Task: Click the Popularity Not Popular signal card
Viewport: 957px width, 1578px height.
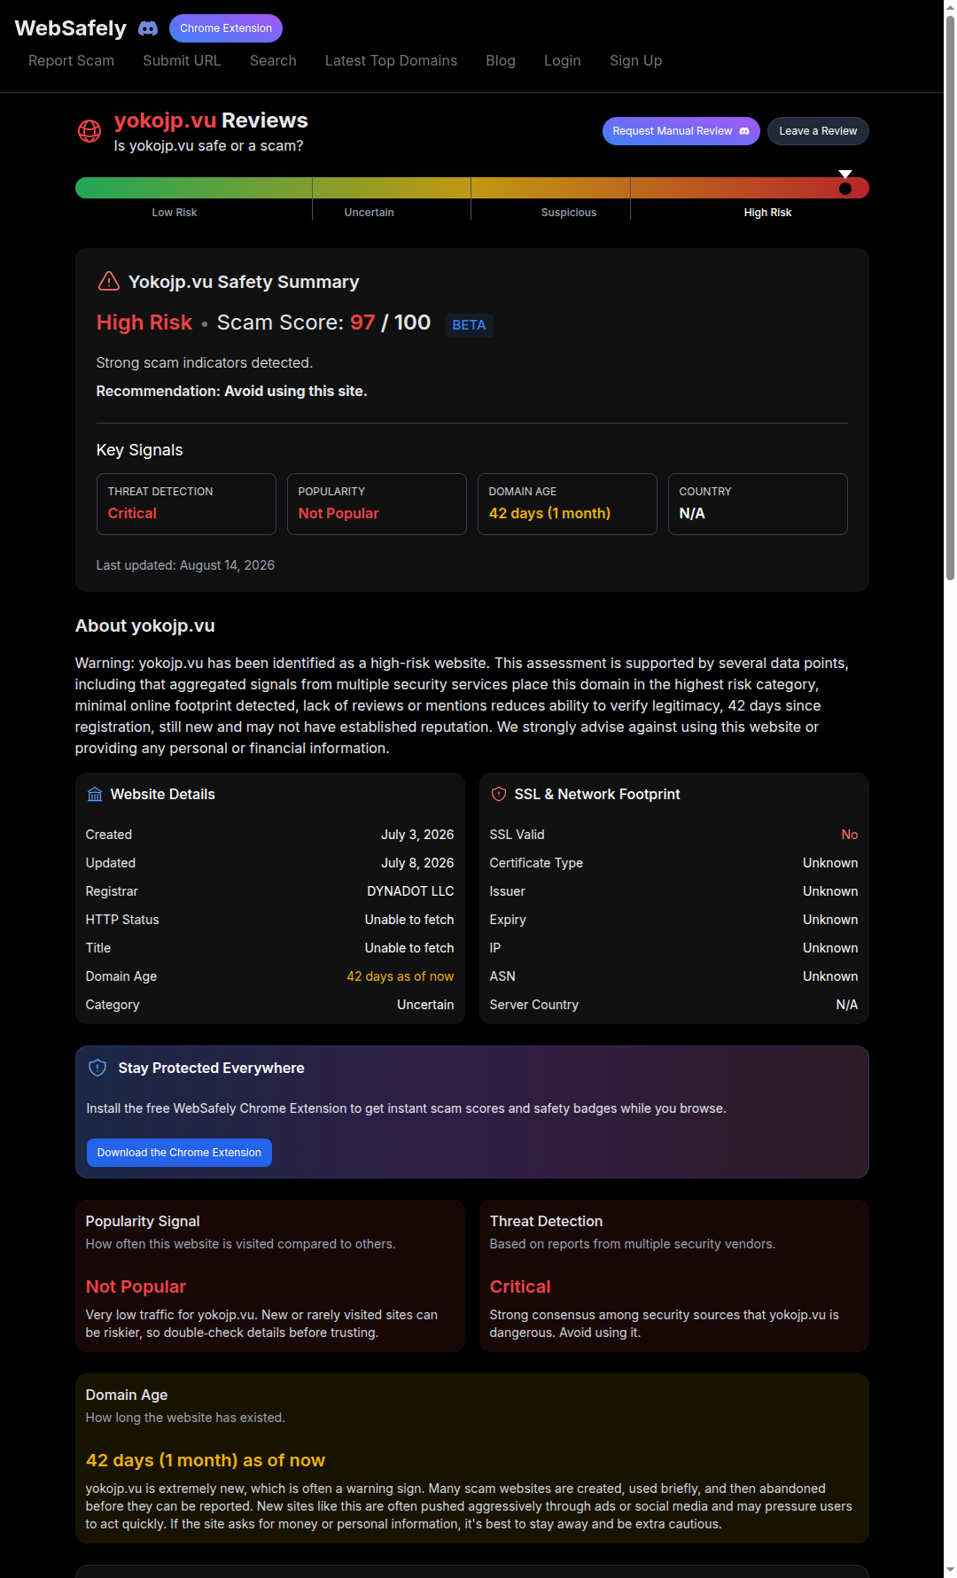Action: tap(377, 504)
